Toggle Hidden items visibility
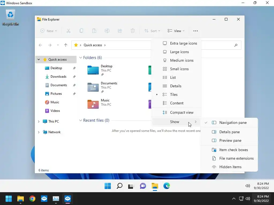This screenshot has width=274, height=205. (x=229, y=167)
